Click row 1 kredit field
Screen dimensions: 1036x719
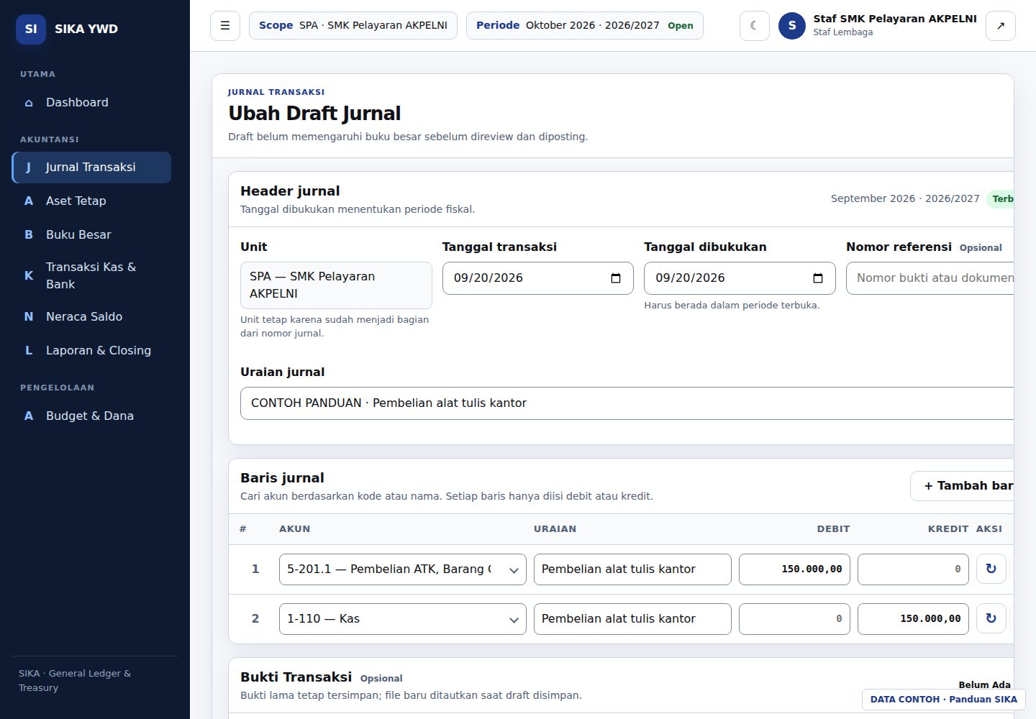tap(914, 569)
